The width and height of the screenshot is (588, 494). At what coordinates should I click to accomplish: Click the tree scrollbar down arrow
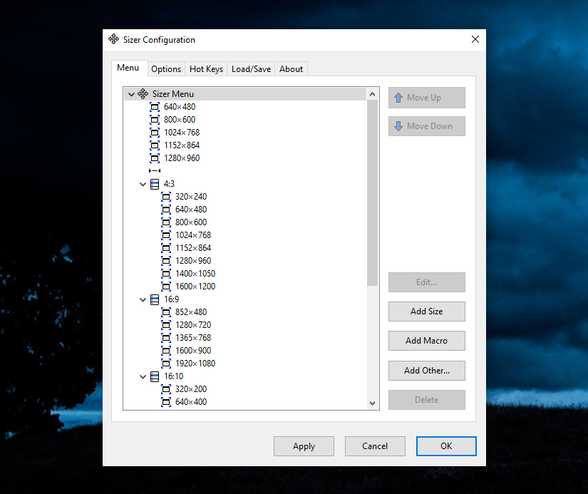click(372, 403)
